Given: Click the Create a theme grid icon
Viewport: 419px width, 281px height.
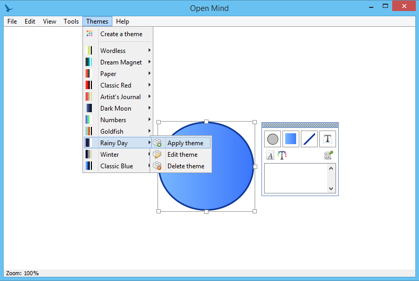Looking at the screenshot, I should tap(89, 34).
